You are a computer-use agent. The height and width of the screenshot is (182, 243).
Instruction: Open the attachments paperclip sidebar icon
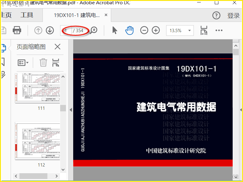[x=3, y=75]
